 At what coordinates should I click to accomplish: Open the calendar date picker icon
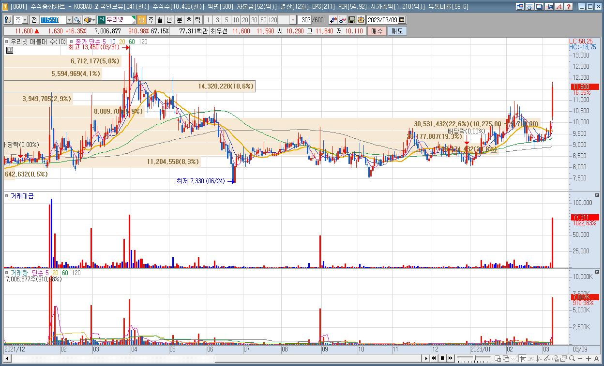(x=402, y=20)
